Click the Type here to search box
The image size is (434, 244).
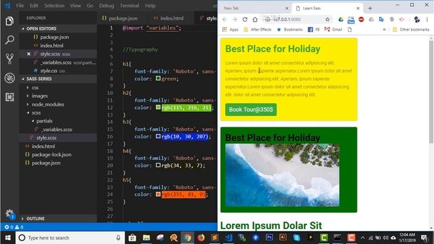pos(70,238)
